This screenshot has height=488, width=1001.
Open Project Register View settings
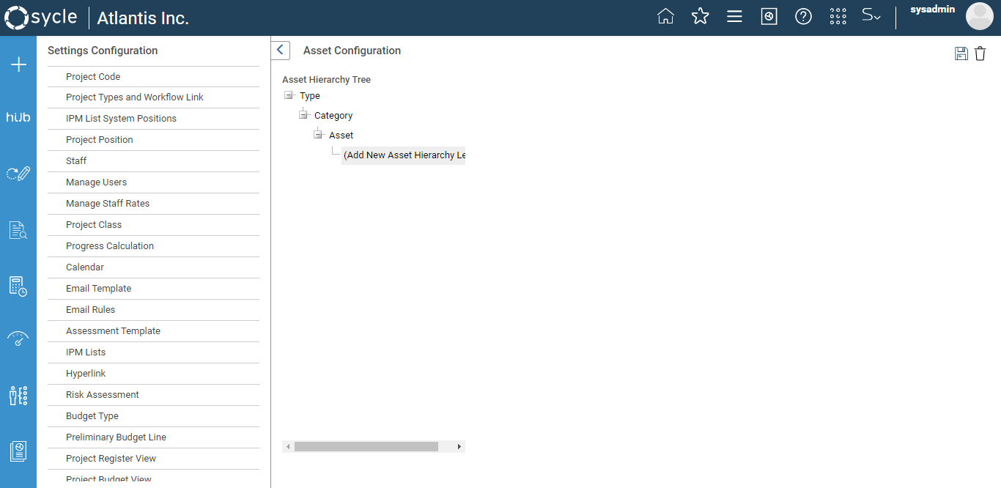tap(153, 459)
